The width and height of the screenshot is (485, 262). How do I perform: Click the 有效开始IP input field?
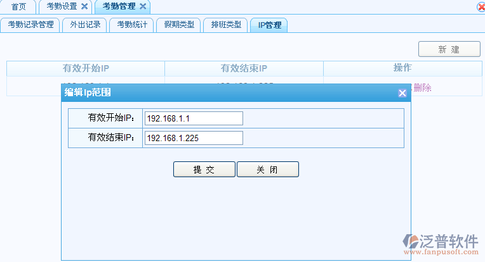(194, 118)
